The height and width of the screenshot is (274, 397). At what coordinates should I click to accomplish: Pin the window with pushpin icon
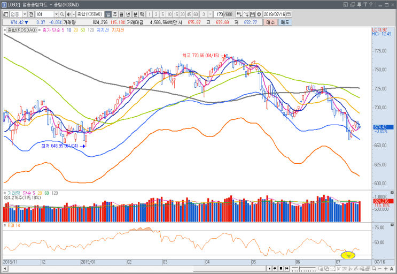pos(359,5)
